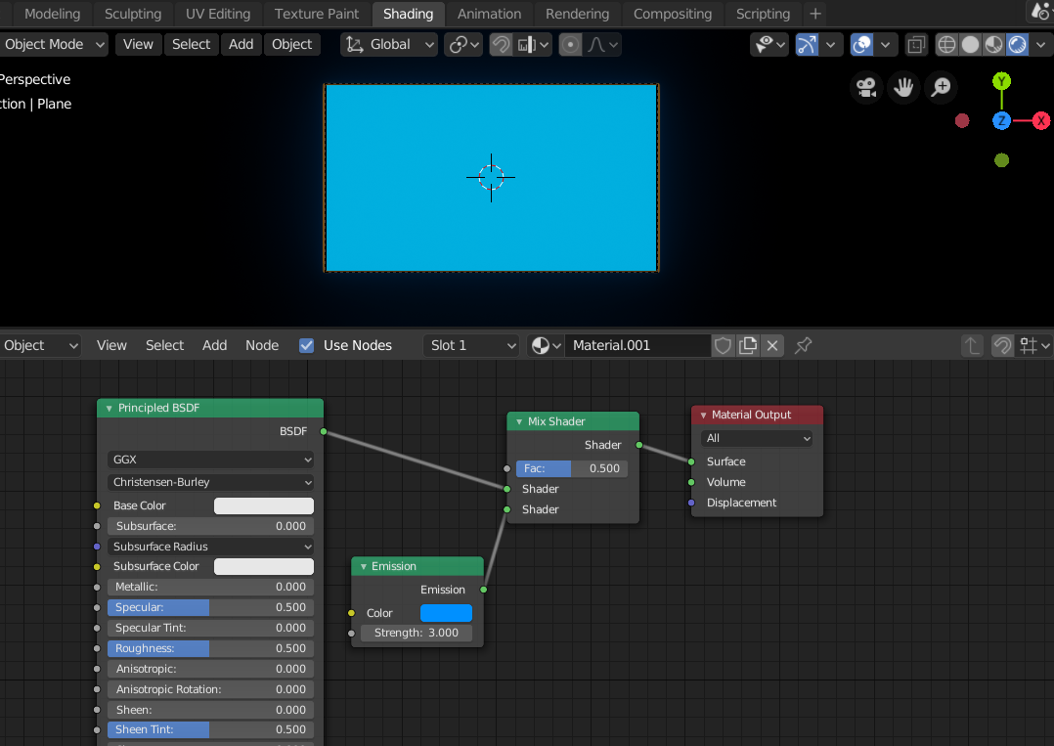Click the red X axis gizmo ball
This screenshot has height=746, width=1054.
click(x=1041, y=121)
